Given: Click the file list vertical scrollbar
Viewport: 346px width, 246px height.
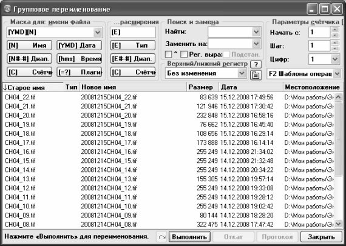Looking at the screenshot, I should click(338, 161).
